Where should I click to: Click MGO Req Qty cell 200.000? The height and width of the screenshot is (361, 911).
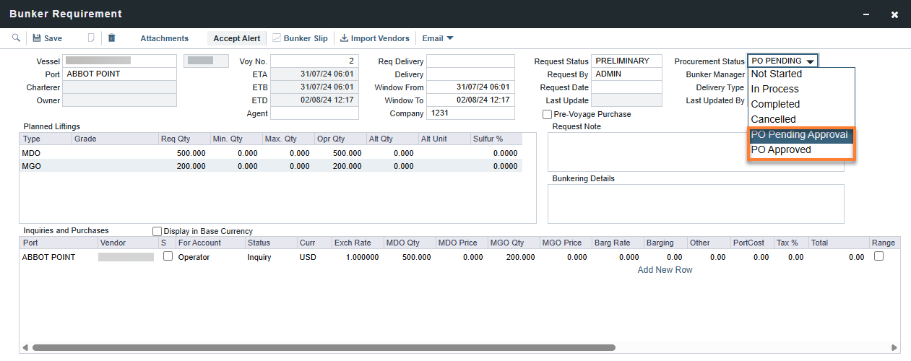184,166
